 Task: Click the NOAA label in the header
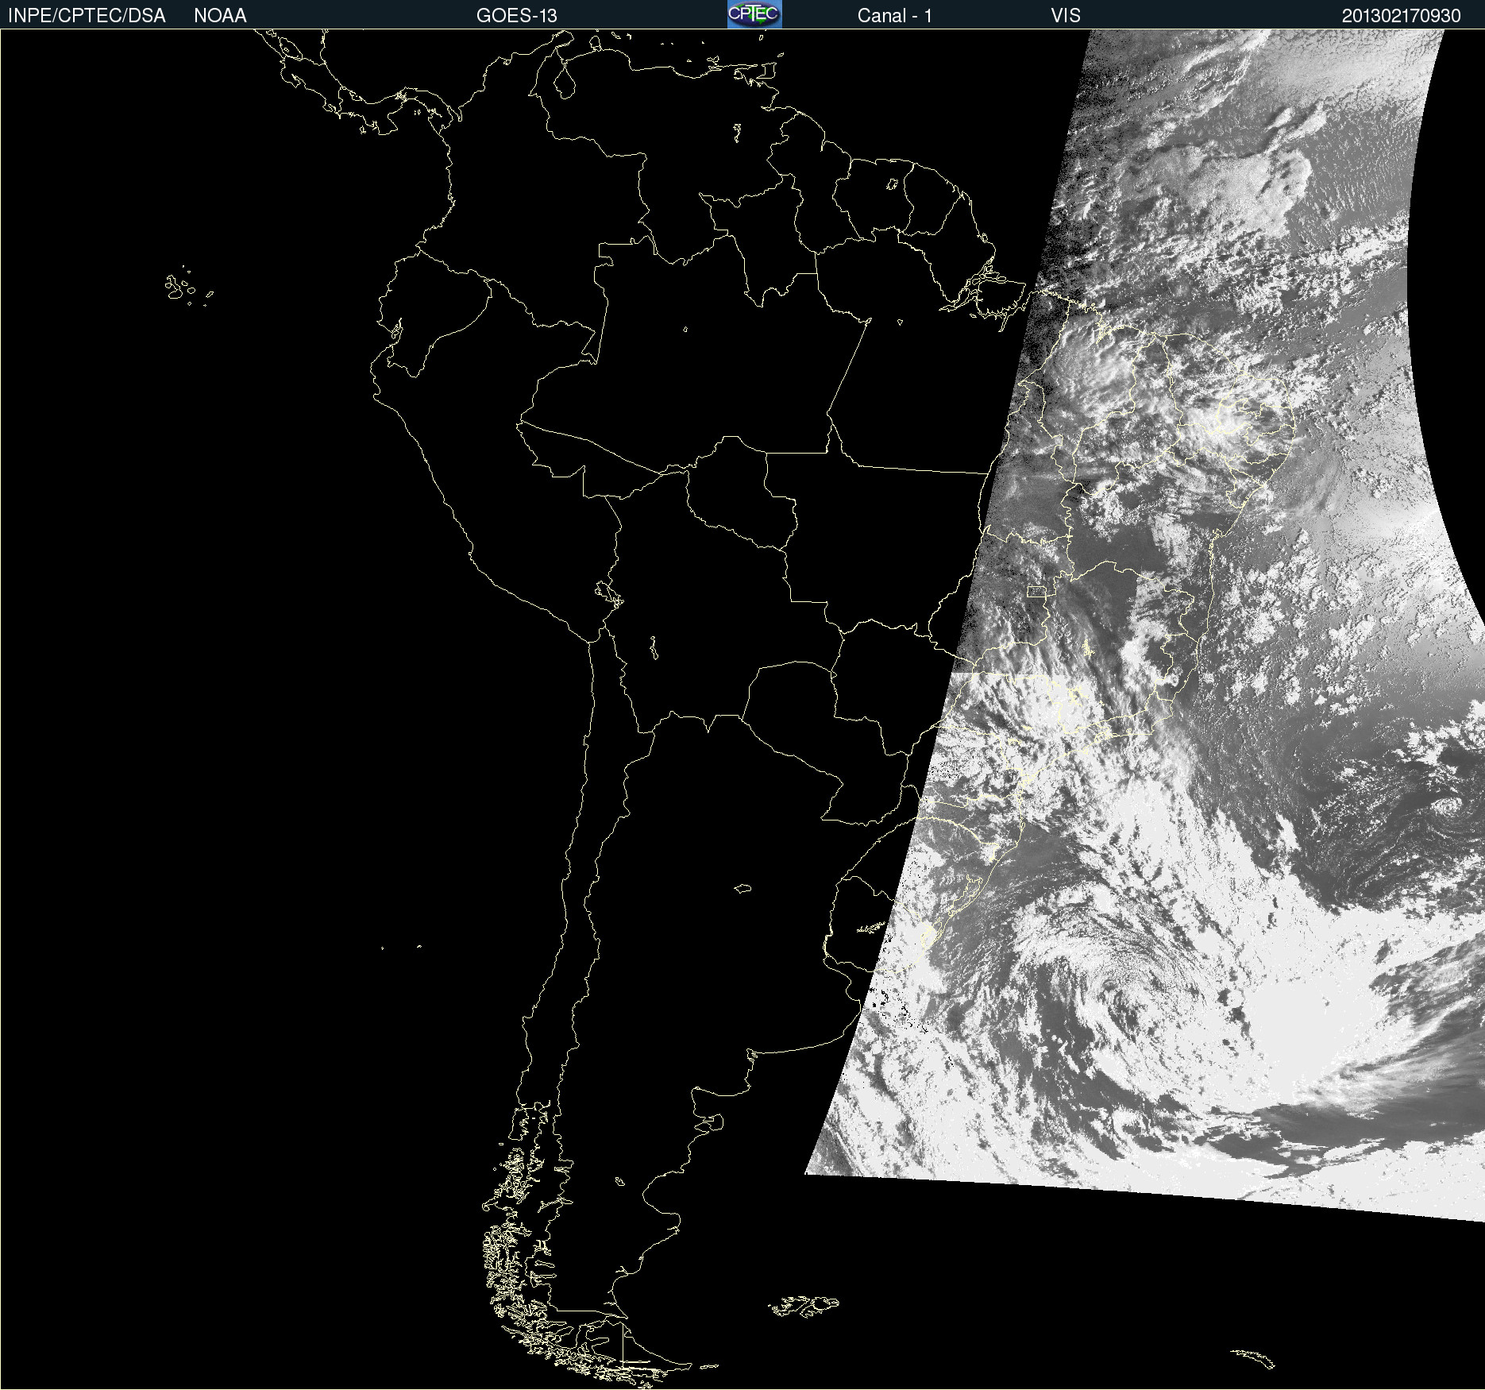tap(220, 16)
